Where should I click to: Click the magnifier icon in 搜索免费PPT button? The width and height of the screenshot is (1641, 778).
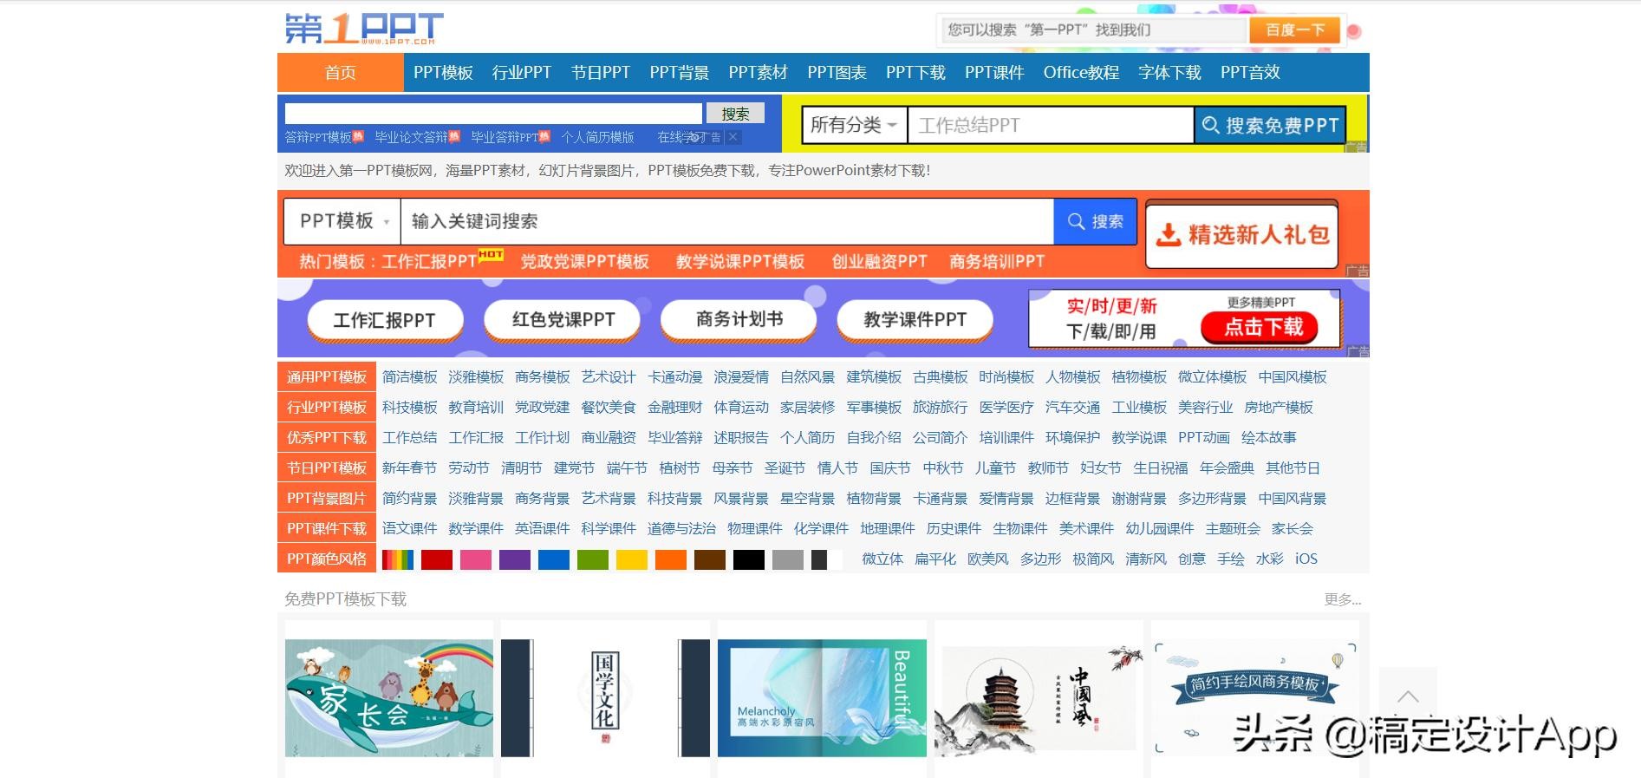1210,125
